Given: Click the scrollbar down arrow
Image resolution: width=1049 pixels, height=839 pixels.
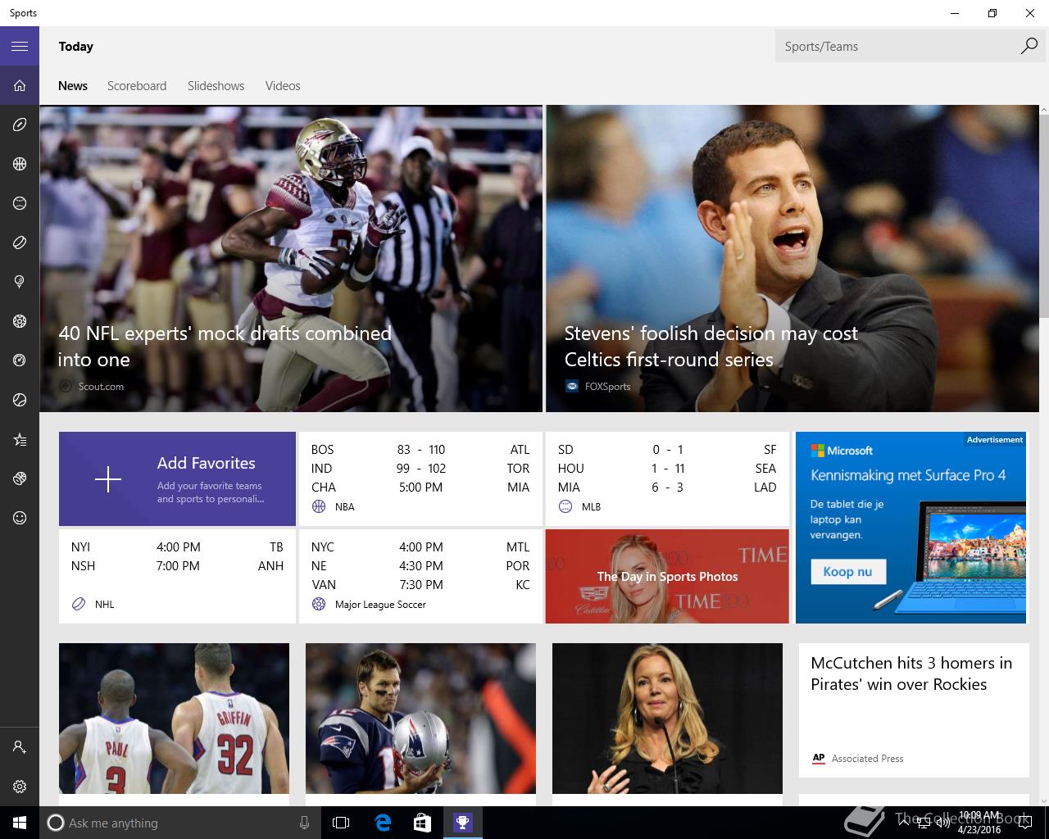Looking at the screenshot, I should (x=1044, y=800).
